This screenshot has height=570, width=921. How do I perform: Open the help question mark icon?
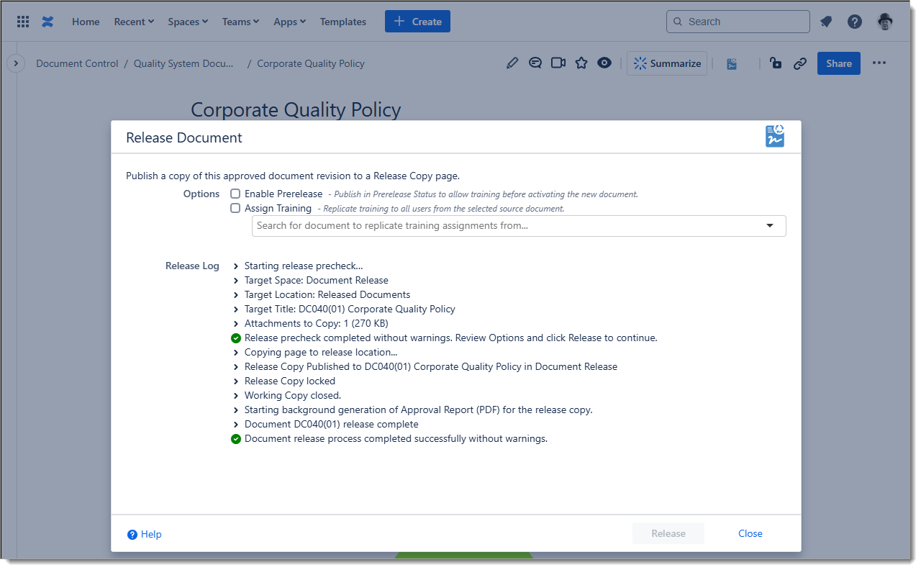pyautogui.click(x=855, y=22)
